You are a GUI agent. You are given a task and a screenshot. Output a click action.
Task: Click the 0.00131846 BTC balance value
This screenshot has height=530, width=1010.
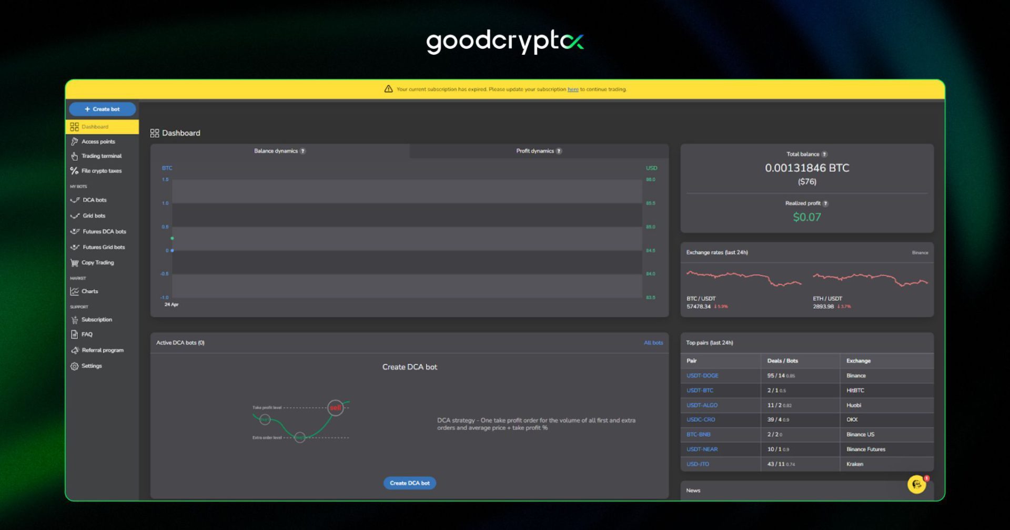(807, 168)
